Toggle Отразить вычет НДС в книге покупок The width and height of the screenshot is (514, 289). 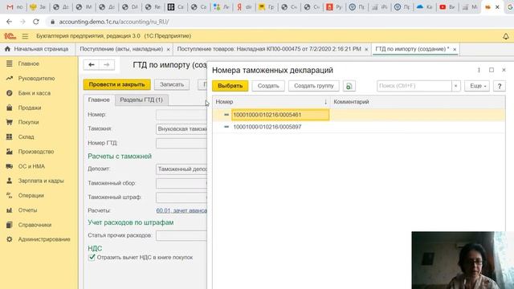tap(92, 258)
